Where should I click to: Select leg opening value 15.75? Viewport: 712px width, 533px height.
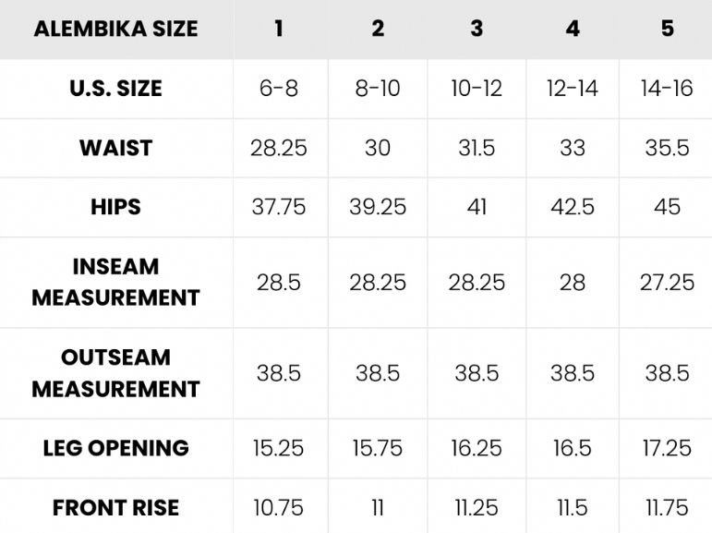(378, 448)
